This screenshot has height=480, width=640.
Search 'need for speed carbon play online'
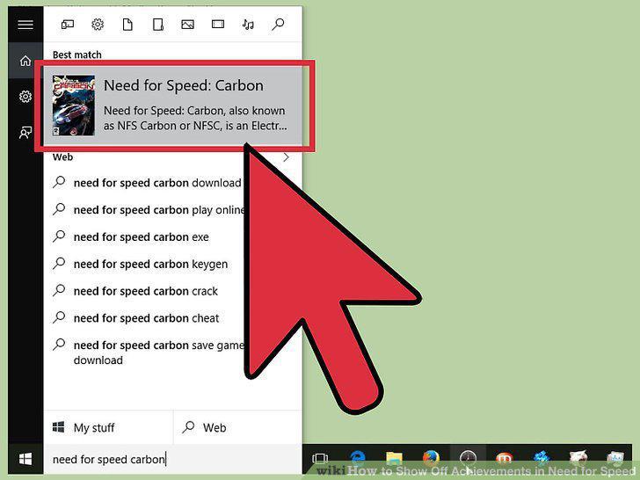149,210
